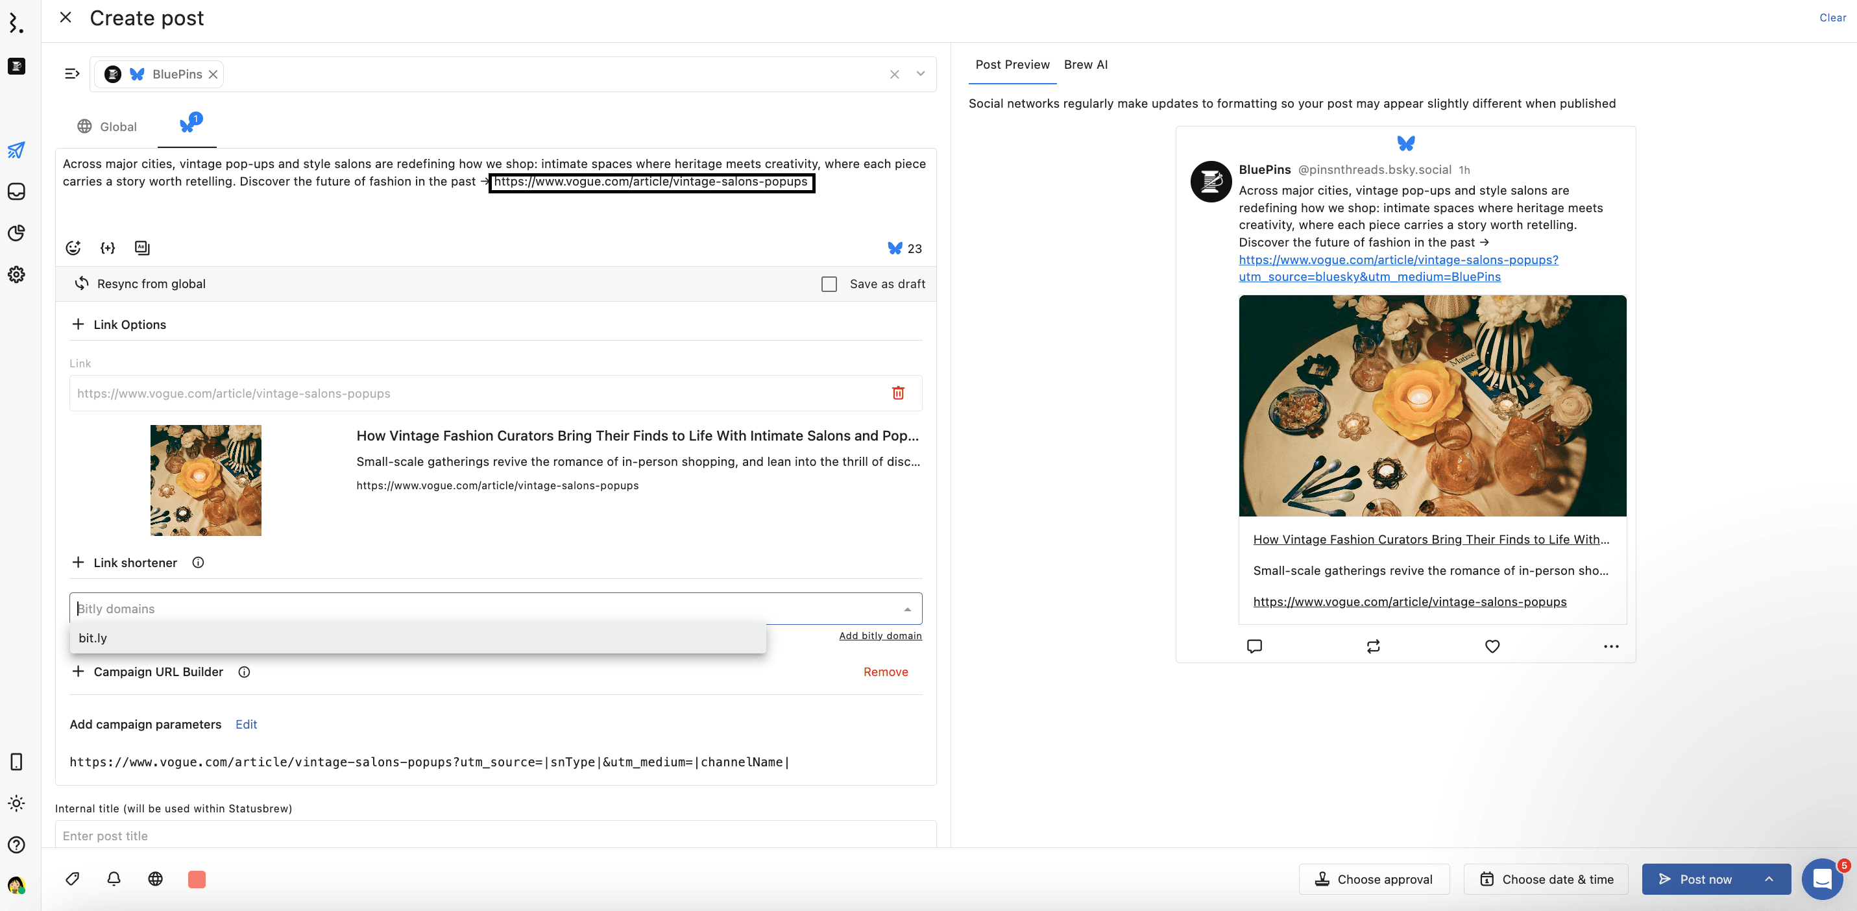Click Edit next to campaign parameters
Image resolution: width=1857 pixels, height=911 pixels.
[246, 724]
